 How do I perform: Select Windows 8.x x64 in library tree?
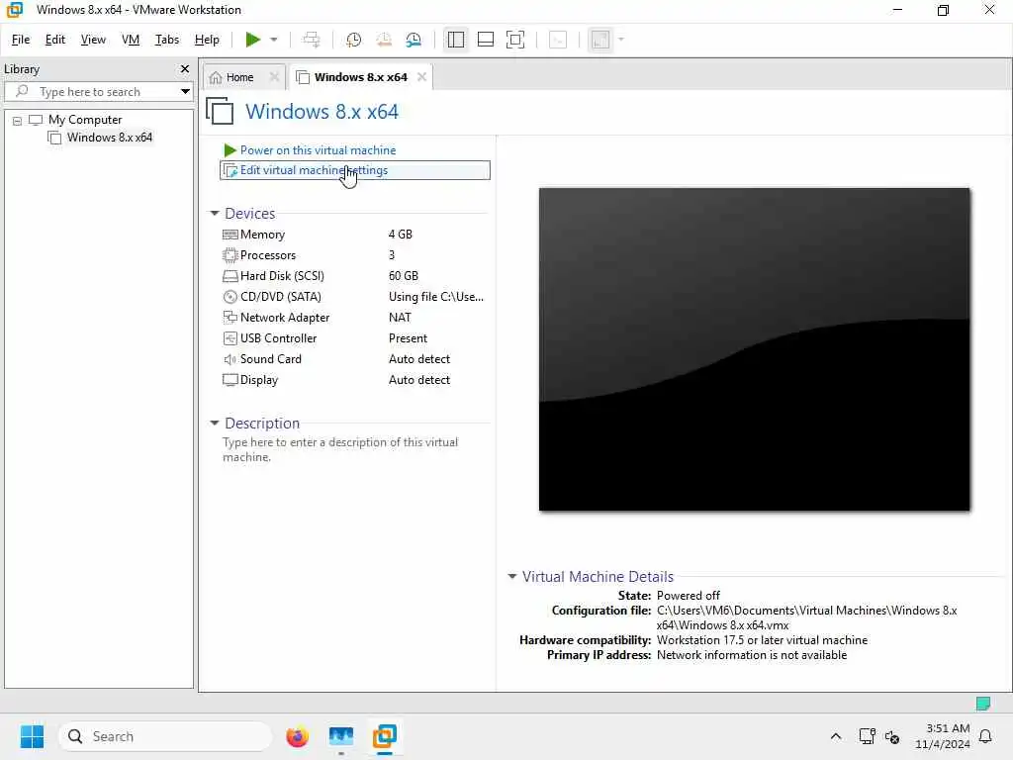click(x=109, y=137)
